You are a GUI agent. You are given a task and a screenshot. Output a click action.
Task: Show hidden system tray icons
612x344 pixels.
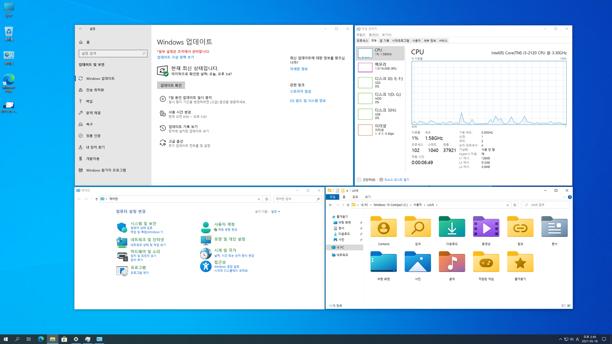tap(560, 339)
